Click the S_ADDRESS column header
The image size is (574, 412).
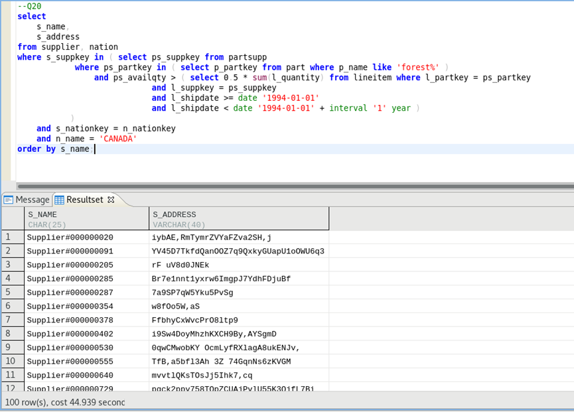(239, 219)
